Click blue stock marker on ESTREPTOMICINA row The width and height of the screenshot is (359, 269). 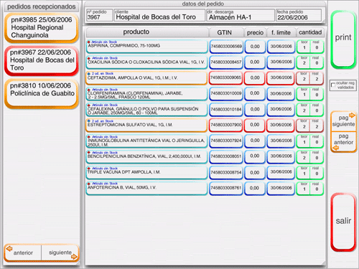coord(89,121)
